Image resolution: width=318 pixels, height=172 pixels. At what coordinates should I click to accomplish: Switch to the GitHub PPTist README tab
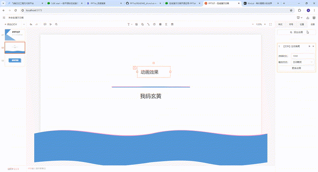[x=143, y=4]
